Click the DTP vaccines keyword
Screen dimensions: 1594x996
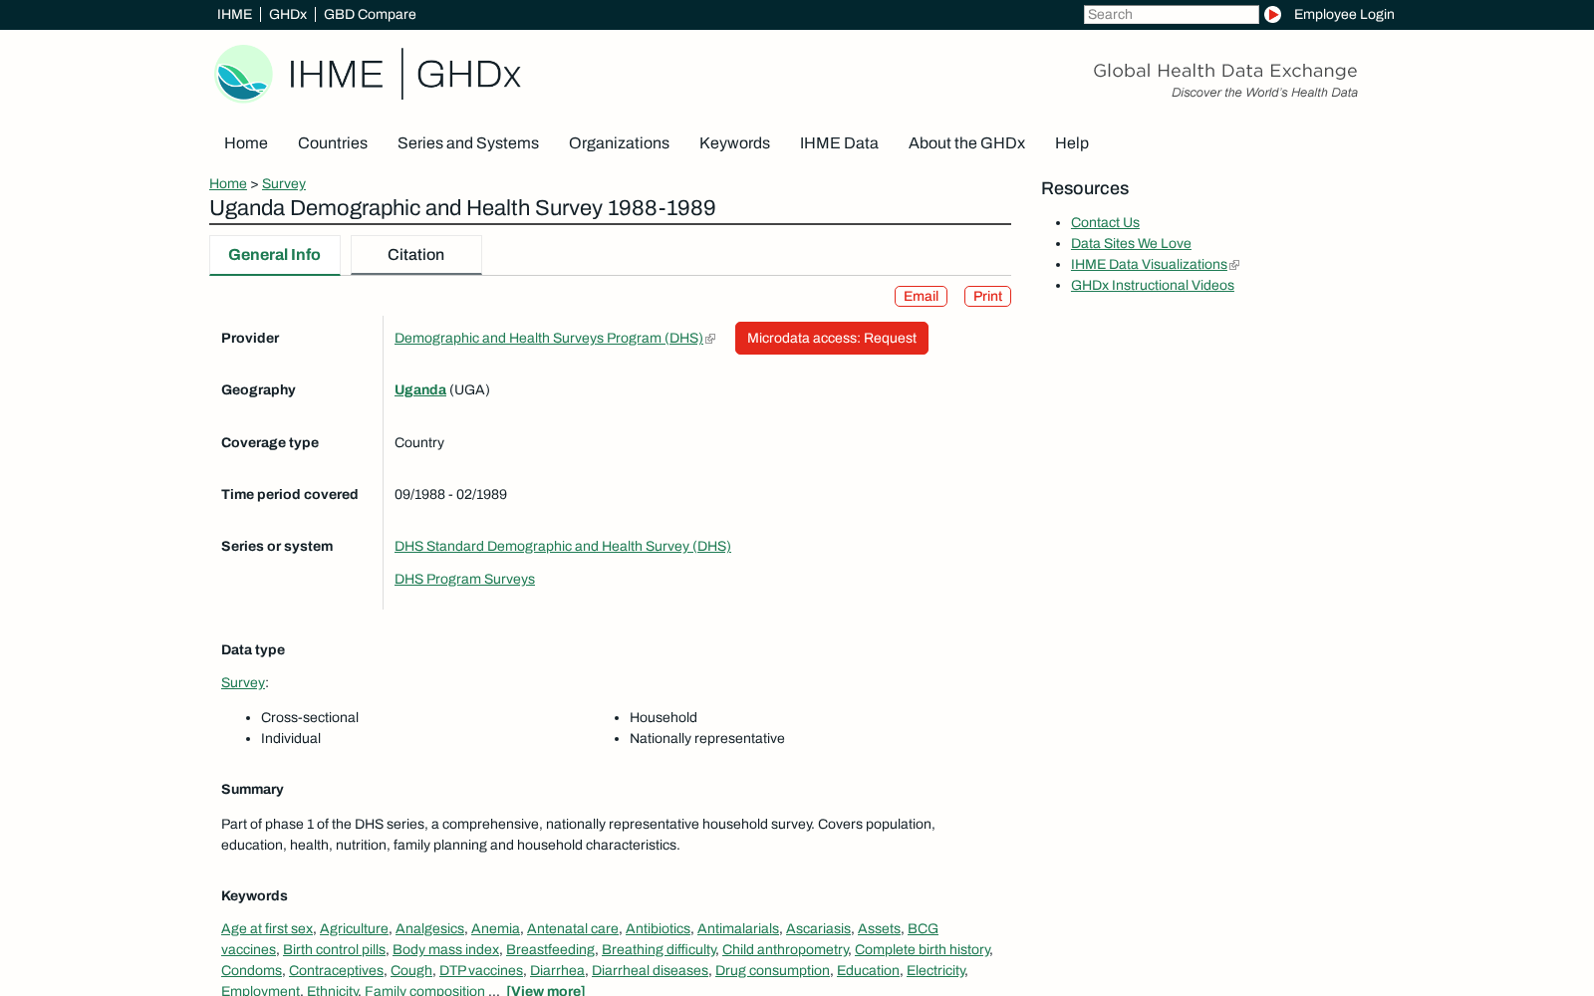click(x=481, y=970)
